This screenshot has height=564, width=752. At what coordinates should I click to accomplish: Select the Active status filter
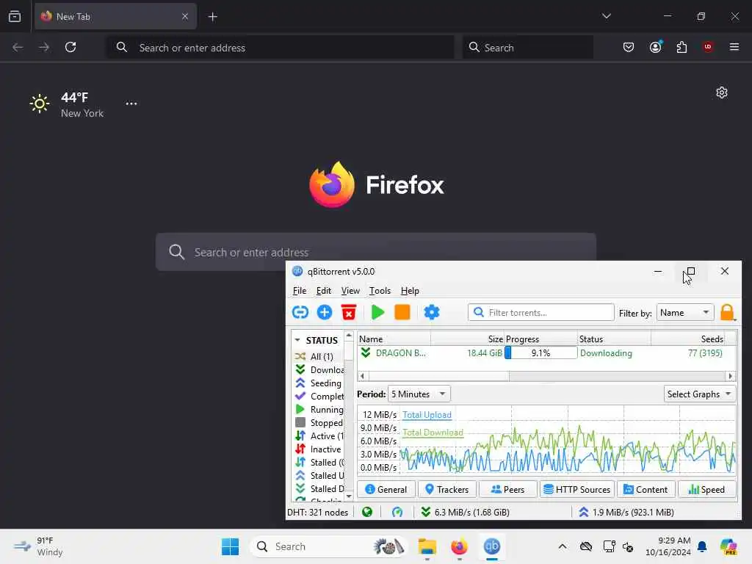(x=319, y=436)
